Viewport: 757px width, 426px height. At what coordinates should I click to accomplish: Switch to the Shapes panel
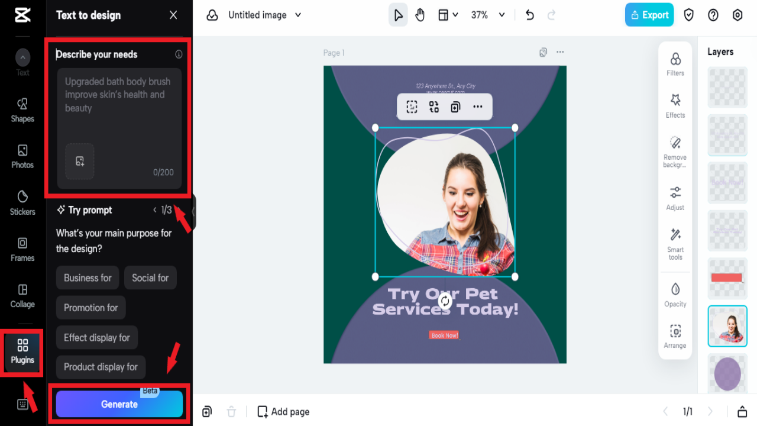tap(22, 109)
